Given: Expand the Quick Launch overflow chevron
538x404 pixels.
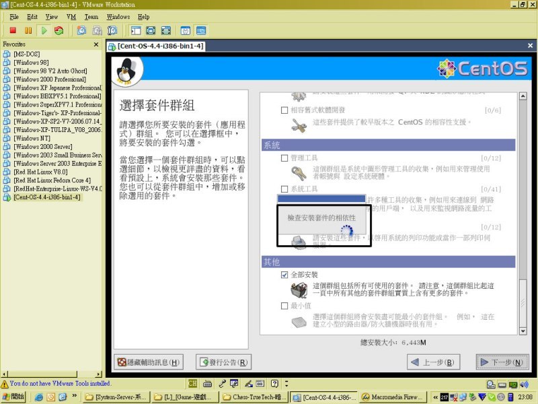Looking at the screenshot, I should [74, 395].
